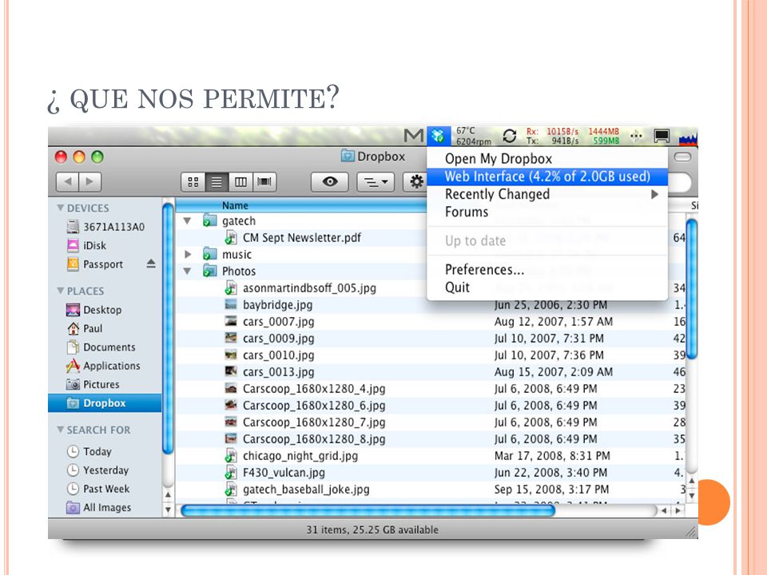Screen dimensions: 767x575
Task: Select the 3671A113A0 disk in sidebar
Action: pos(105,227)
